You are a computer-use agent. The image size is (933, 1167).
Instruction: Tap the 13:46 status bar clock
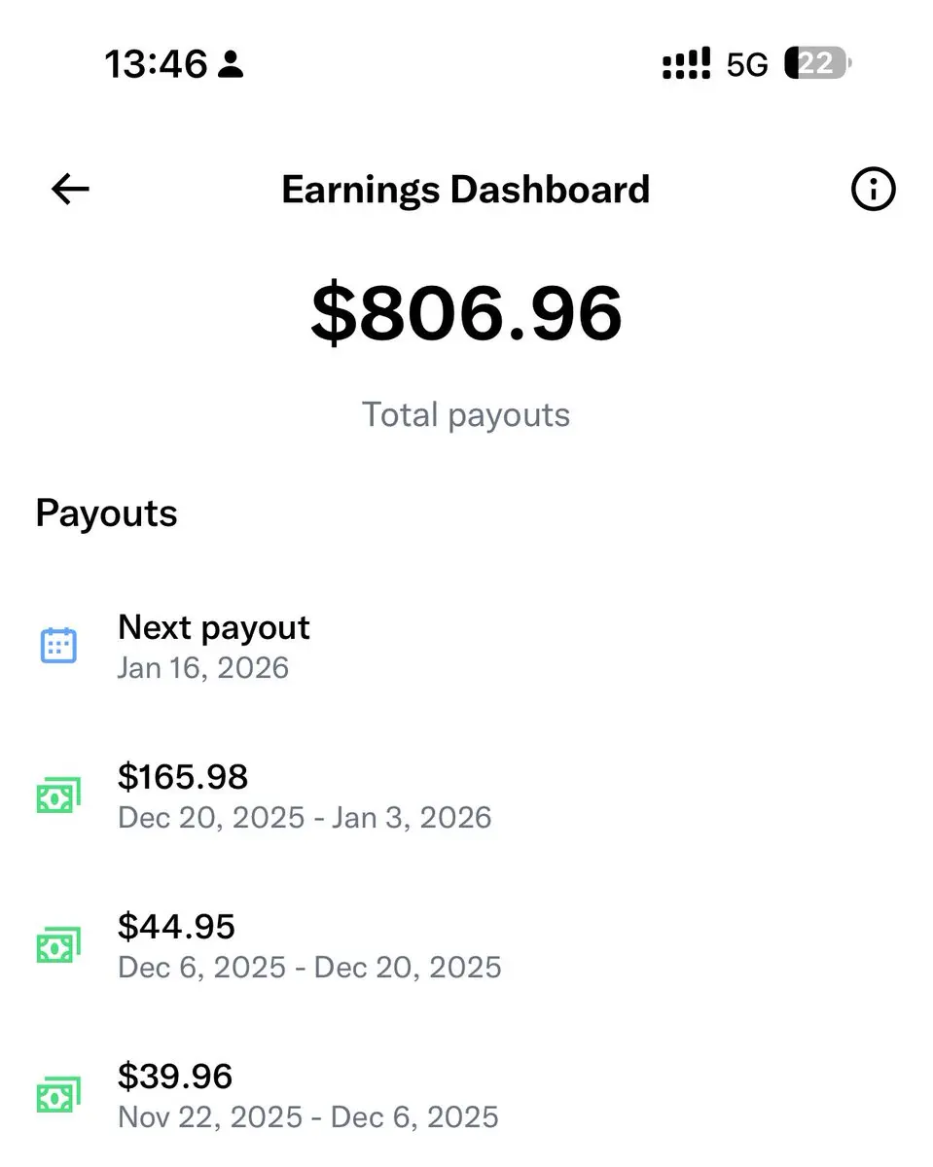[156, 65]
